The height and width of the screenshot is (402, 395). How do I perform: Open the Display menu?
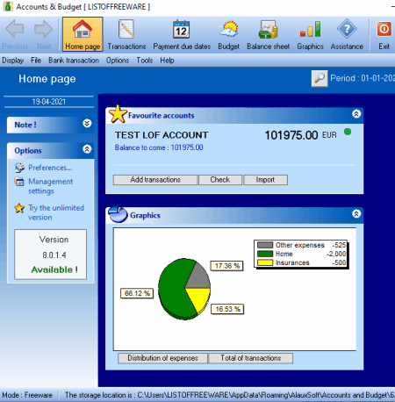[x=12, y=61]
